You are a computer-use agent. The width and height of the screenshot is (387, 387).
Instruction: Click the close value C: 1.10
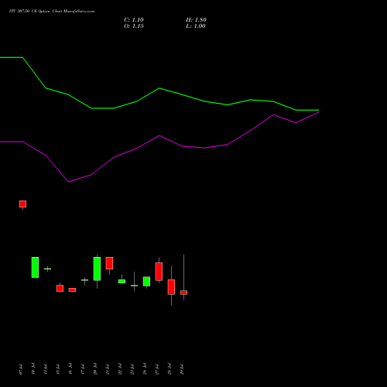[134, 20]
